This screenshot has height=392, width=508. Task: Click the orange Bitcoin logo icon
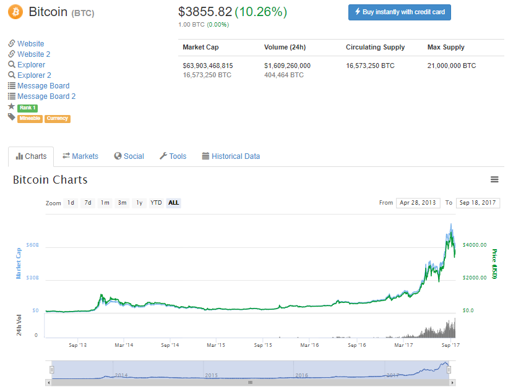[15, 12]
